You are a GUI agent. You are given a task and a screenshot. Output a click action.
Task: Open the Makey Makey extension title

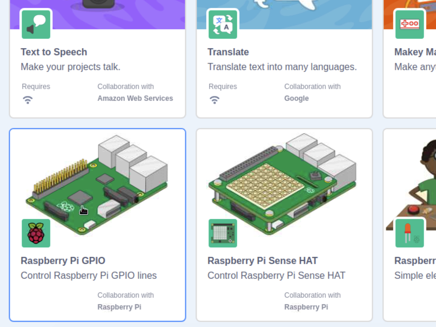point(415,52)
